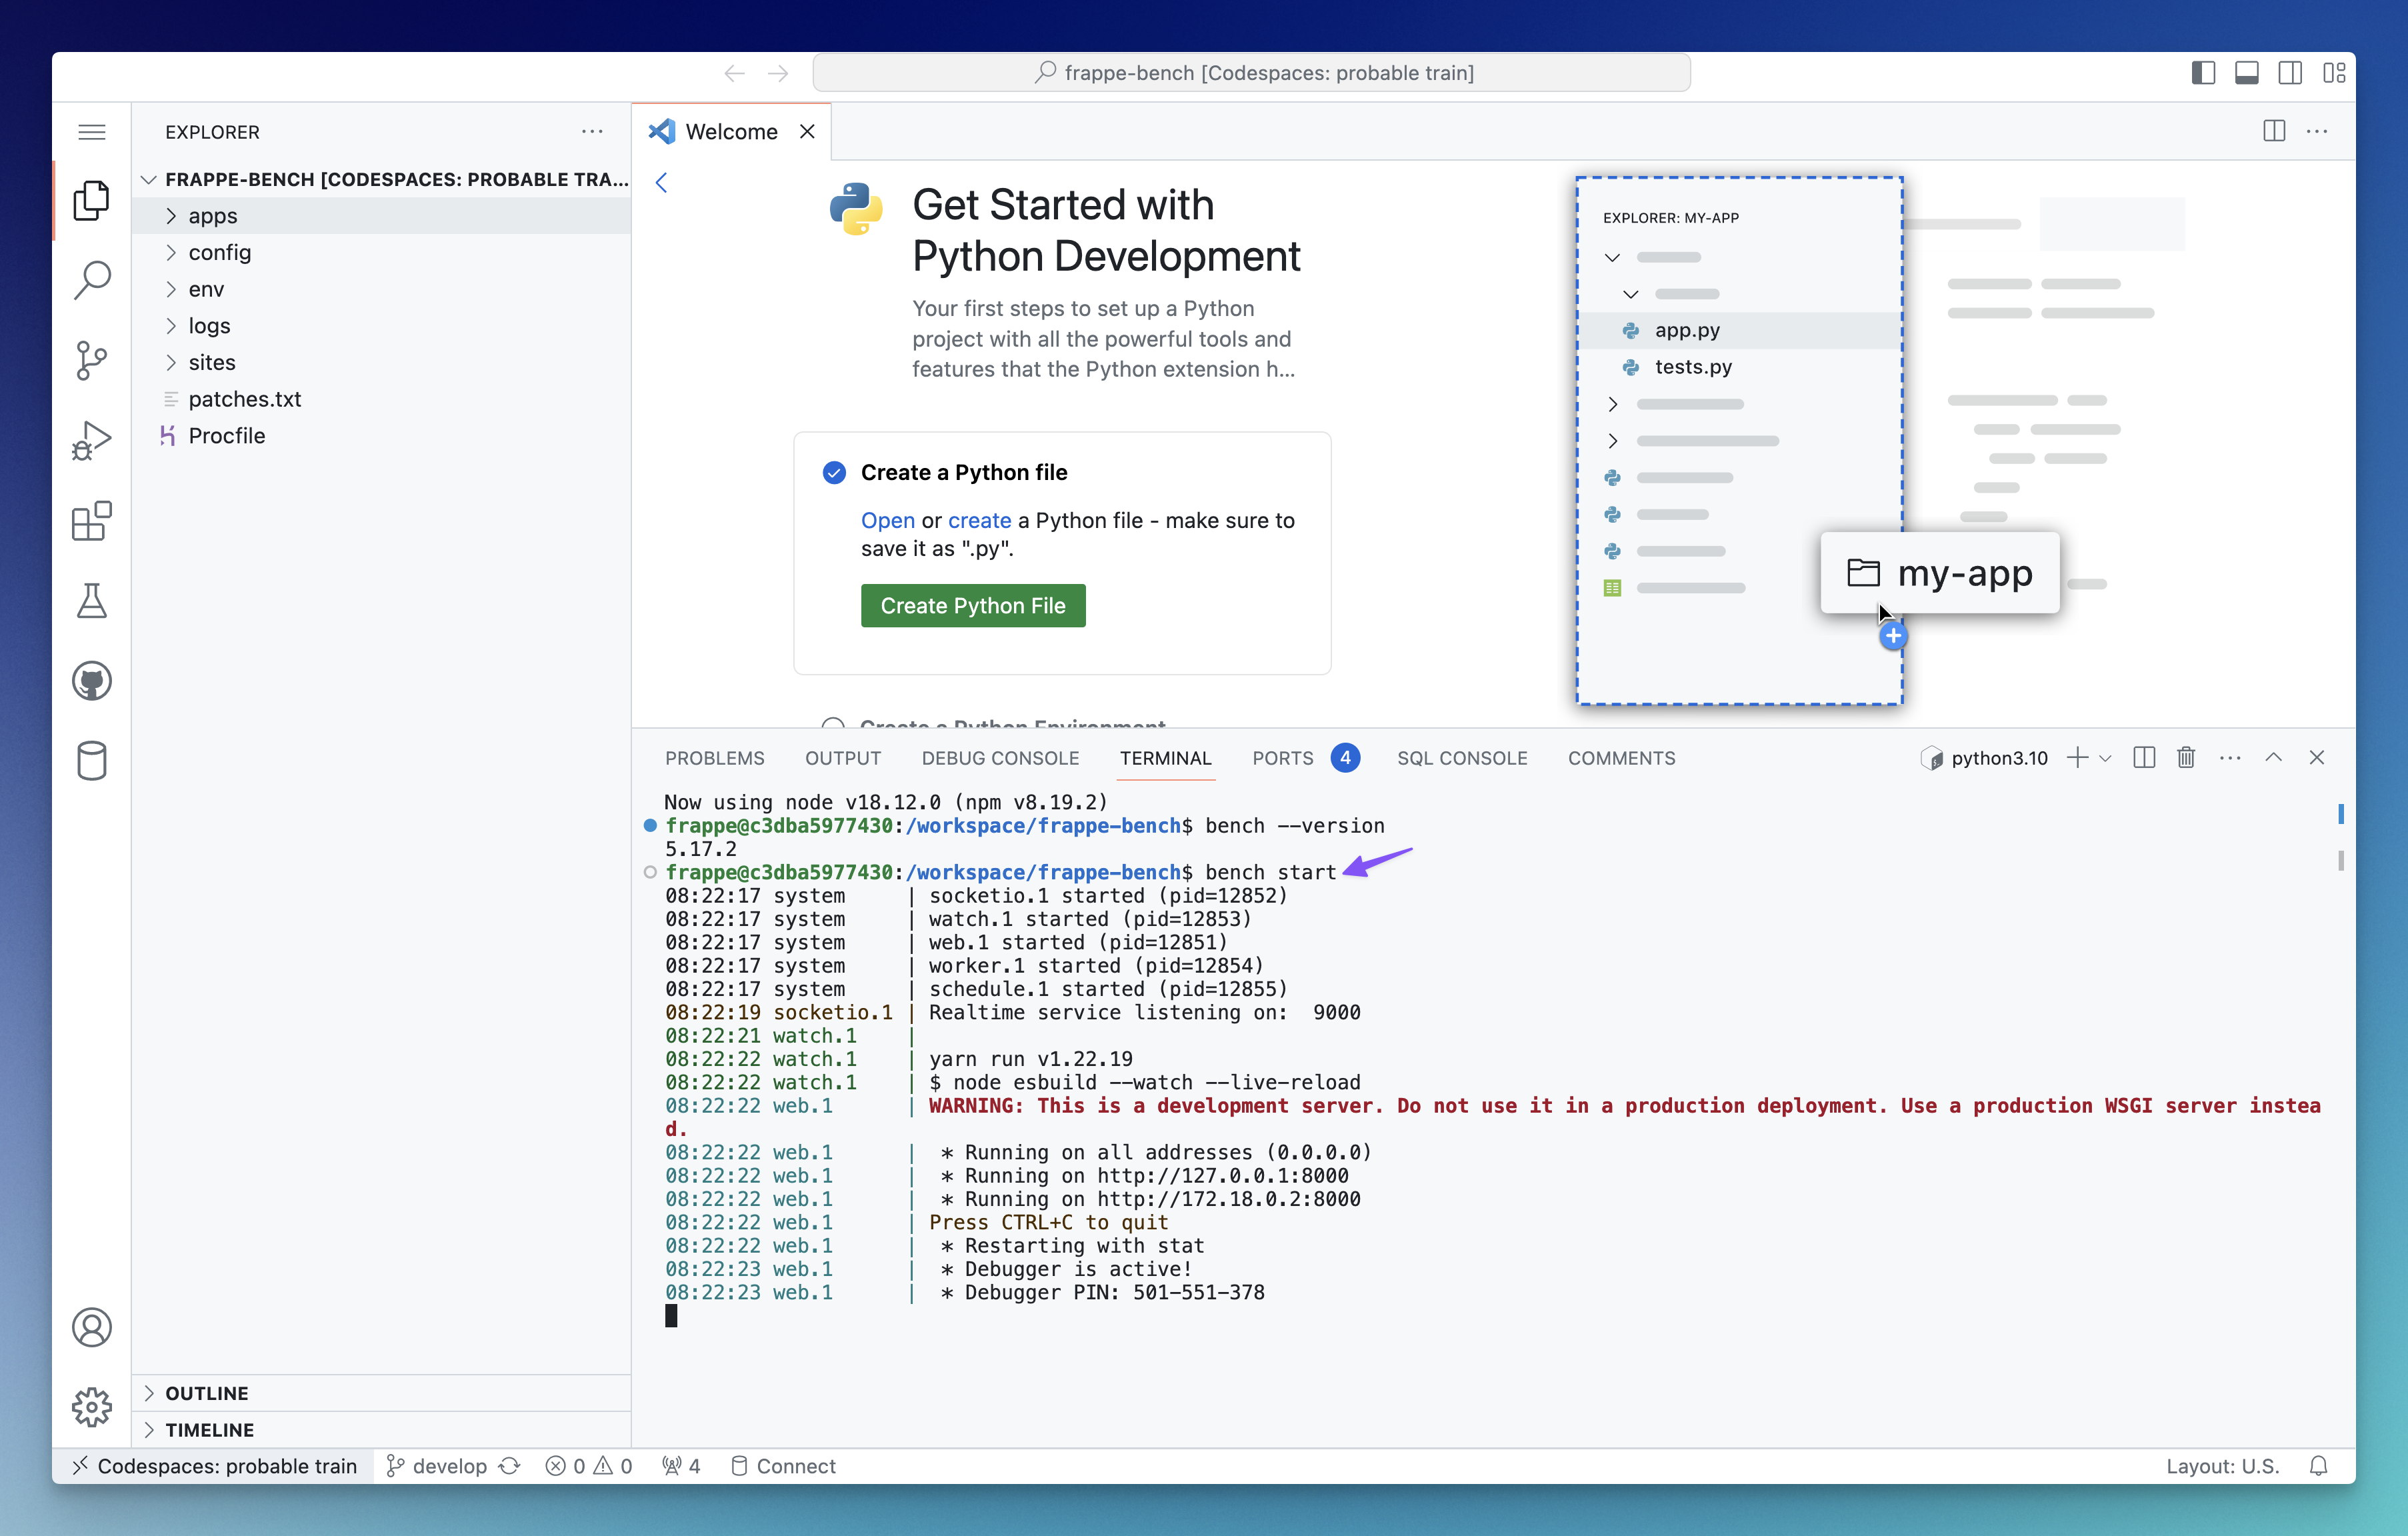Collapse the FRAPPE-BENCH workspace root

click(x=381, y=179)
